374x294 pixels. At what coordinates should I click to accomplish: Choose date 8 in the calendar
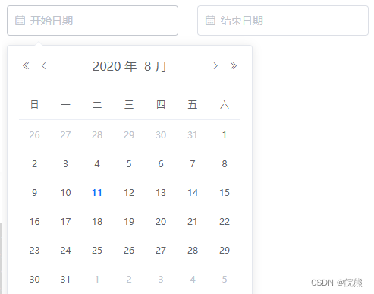click(225, 164)
